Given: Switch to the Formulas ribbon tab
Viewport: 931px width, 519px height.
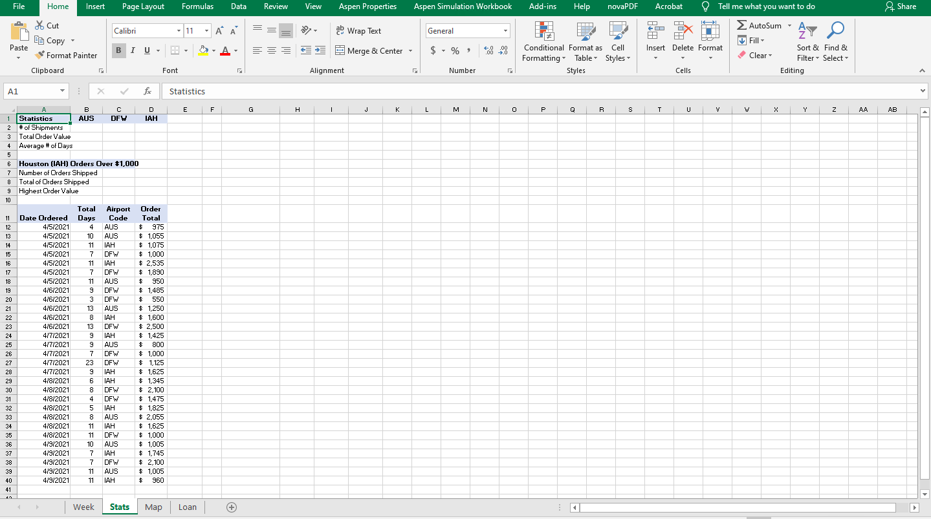Looking at the screenshot, I should (x=197, y=7).
